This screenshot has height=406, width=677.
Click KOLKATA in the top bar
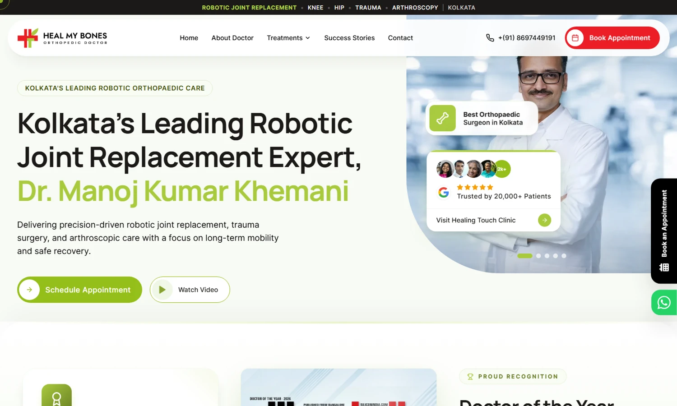coord(461,8)
